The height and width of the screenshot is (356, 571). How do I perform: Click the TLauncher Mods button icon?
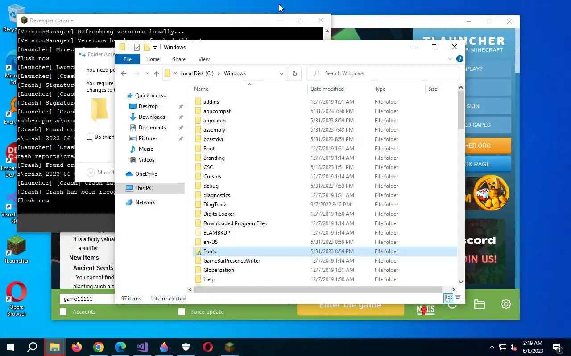tap(426, 309)
